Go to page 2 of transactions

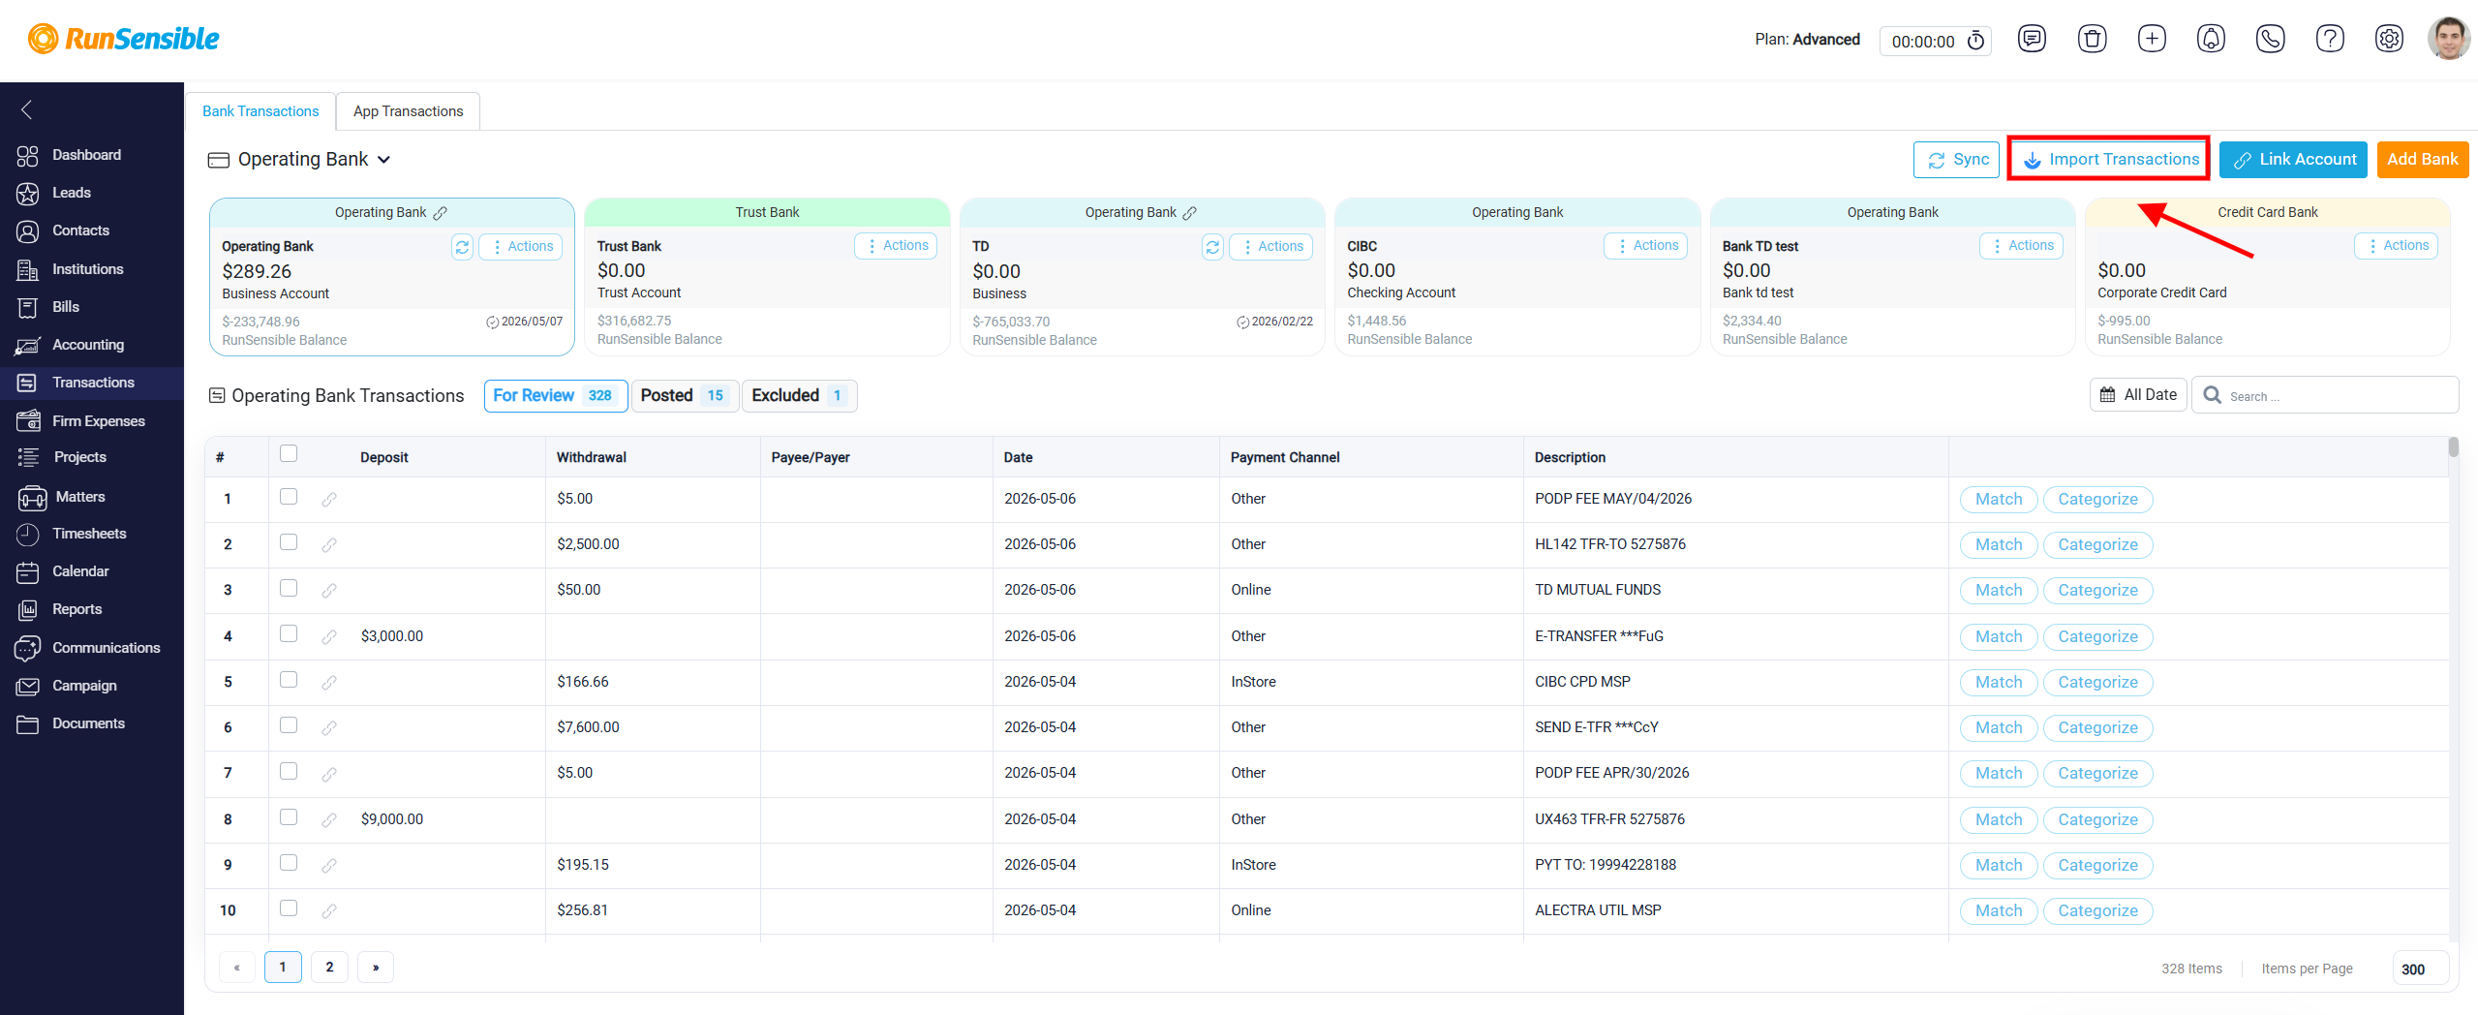[329, 968]
